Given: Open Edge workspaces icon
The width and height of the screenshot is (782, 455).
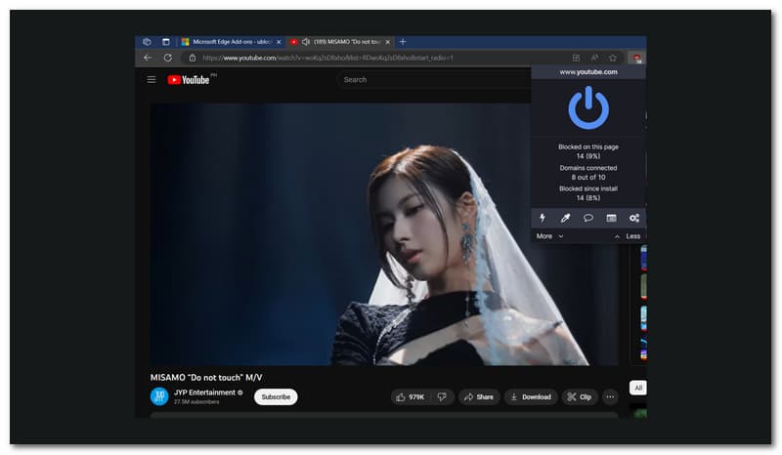Looking at the screenshot, I should tap(147, 42).
